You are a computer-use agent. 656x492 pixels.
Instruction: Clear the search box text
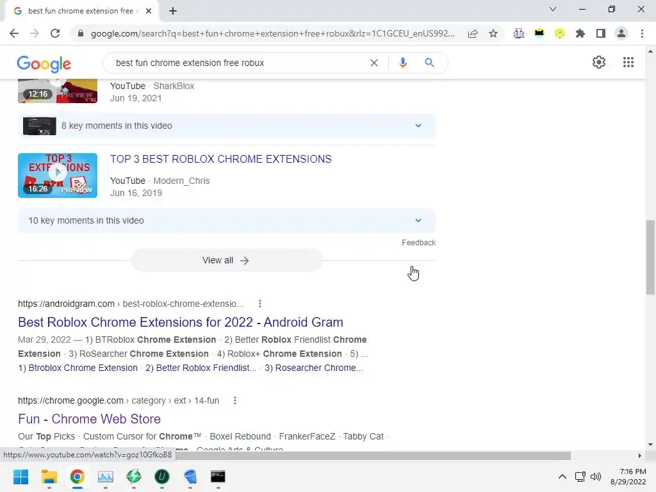point(374,63)
